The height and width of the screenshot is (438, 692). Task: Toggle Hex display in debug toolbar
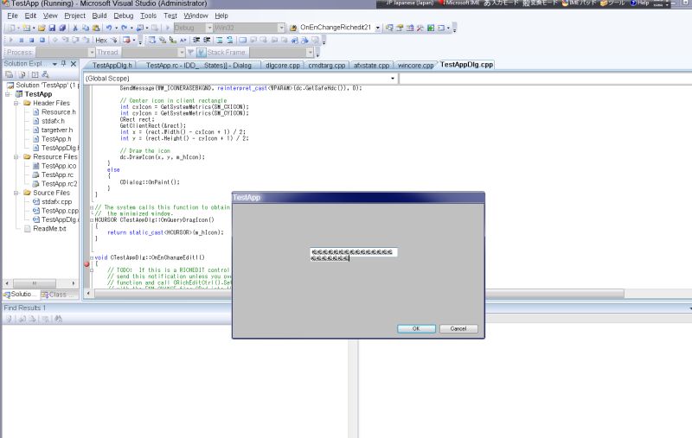101,40
